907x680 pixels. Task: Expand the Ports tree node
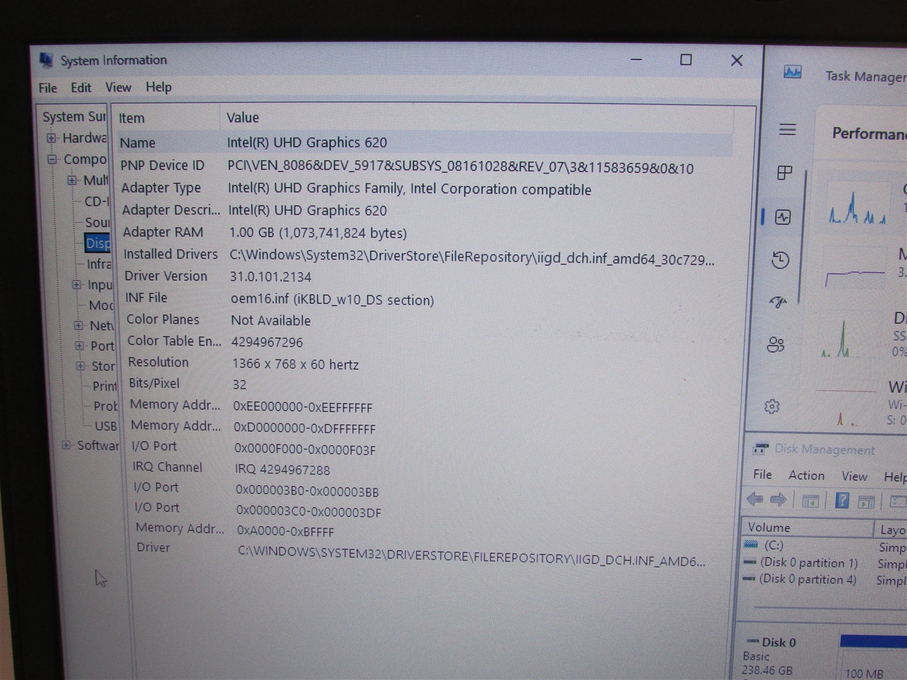tap(79, 346)
